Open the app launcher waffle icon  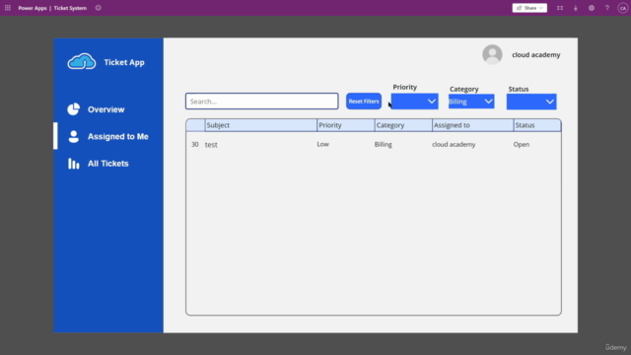pyautogui.click(x=8, y=8)
